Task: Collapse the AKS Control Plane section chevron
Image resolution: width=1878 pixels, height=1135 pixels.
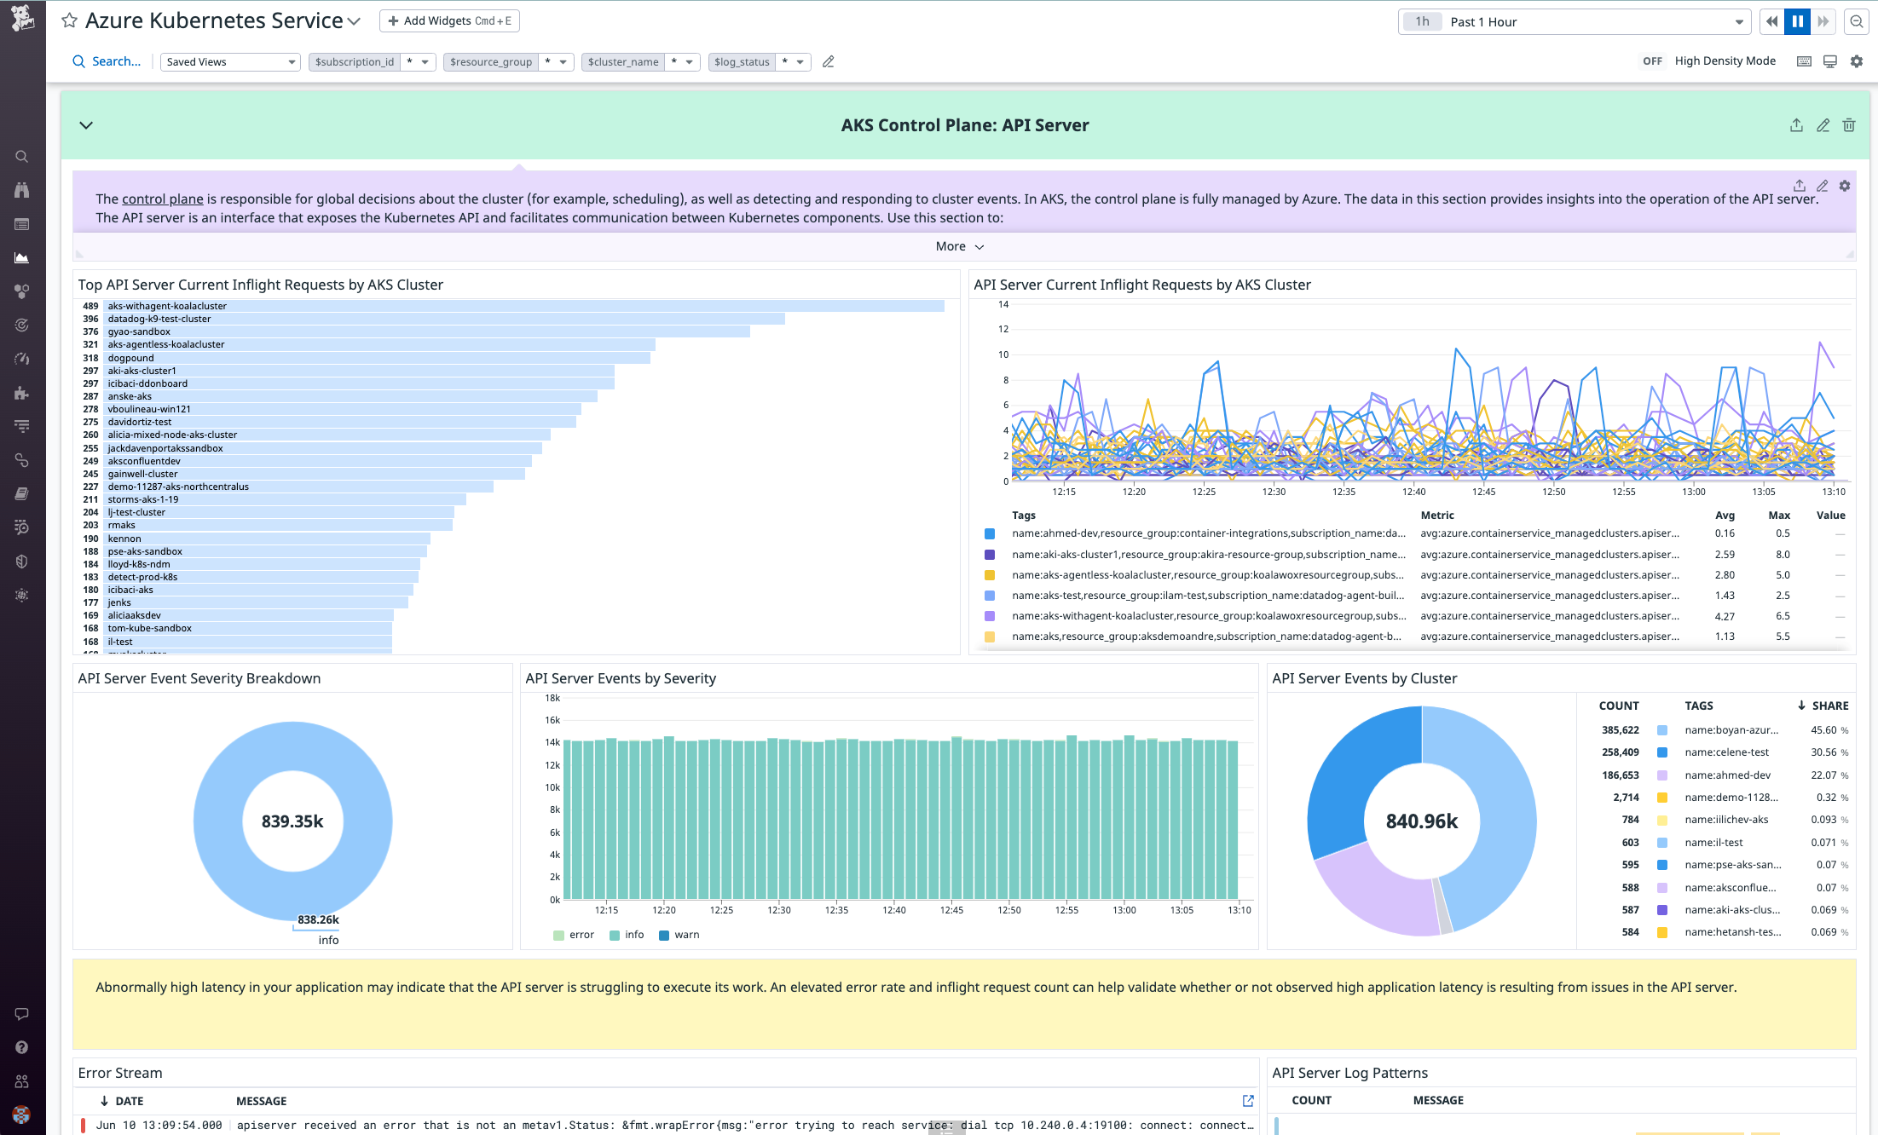Action: click(x=86, y=124)
